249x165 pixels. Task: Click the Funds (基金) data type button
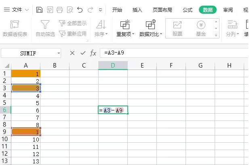201,28
